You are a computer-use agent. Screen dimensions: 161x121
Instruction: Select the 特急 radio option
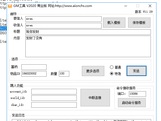[x=112, y=74]
